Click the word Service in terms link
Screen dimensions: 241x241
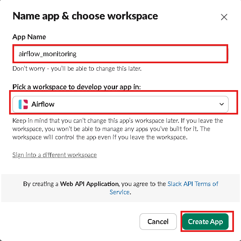pyautogui.click(x=120, y=192)
